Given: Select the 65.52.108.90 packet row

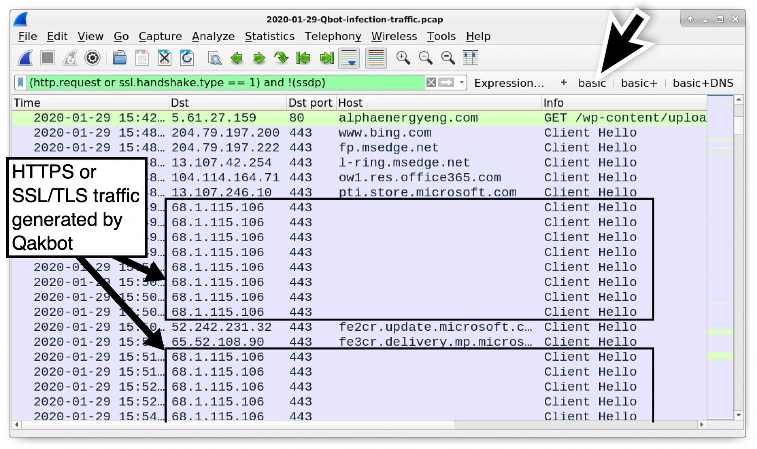Looking at the screenshot, I should [x=359, y=342].
